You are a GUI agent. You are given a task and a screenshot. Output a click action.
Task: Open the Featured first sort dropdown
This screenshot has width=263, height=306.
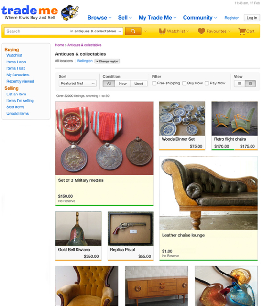(x=77, y=84)
